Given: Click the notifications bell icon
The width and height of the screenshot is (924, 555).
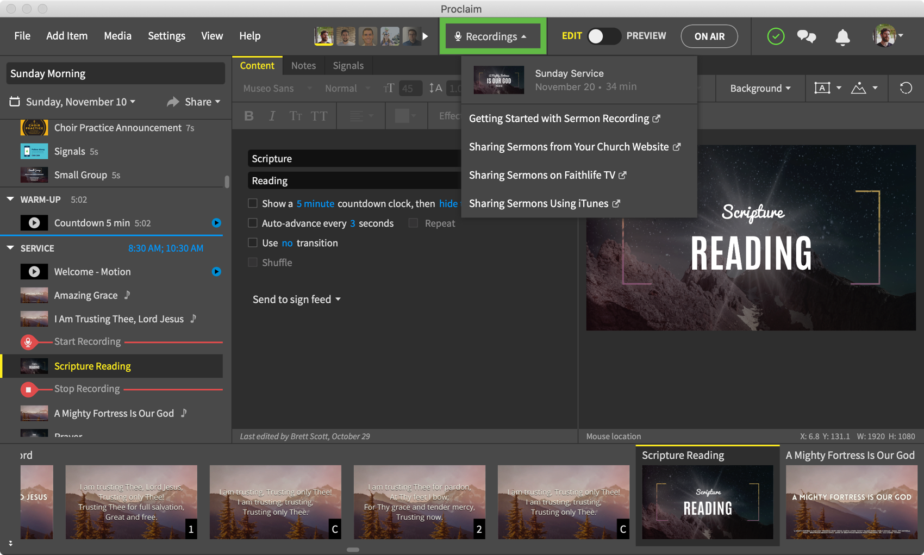Looking at the screenshot, I should 842,37.
